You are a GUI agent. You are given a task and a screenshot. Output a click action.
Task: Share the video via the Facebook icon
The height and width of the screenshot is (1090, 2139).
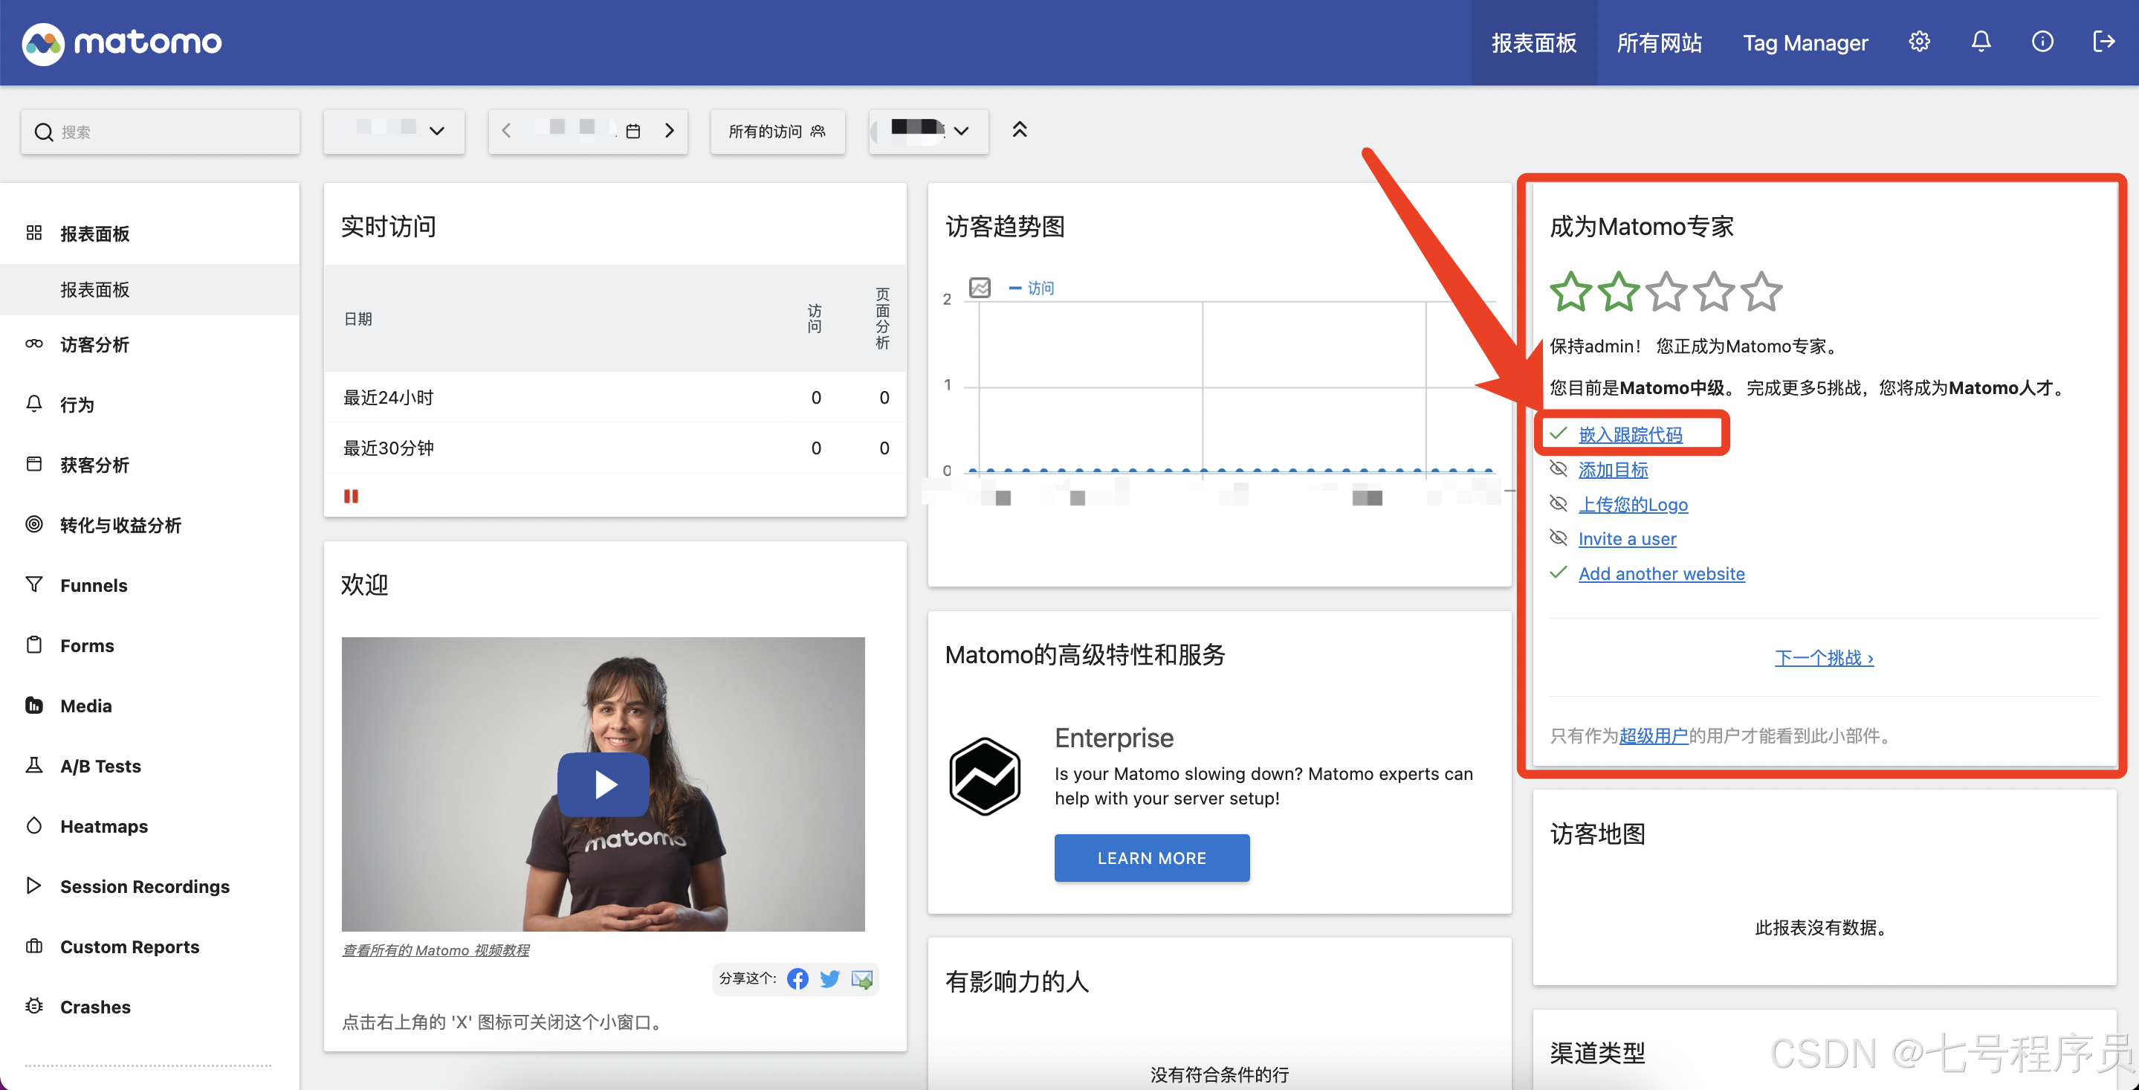coord(797,978)
